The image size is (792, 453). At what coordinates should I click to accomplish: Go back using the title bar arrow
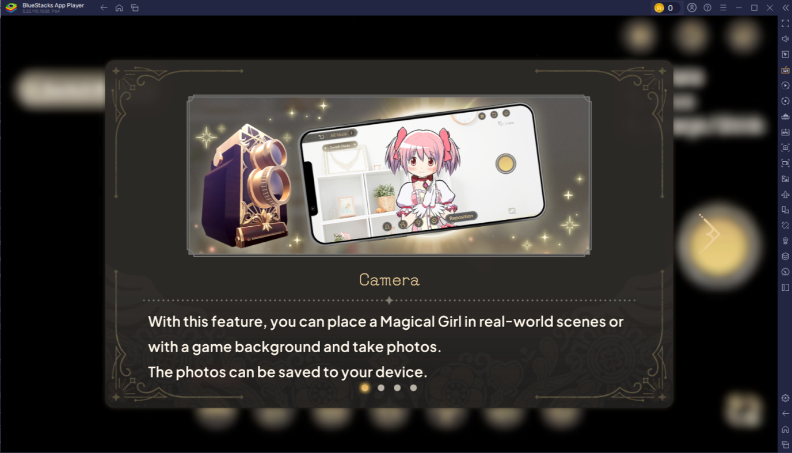pyautogui.click(x=104, y=7)
